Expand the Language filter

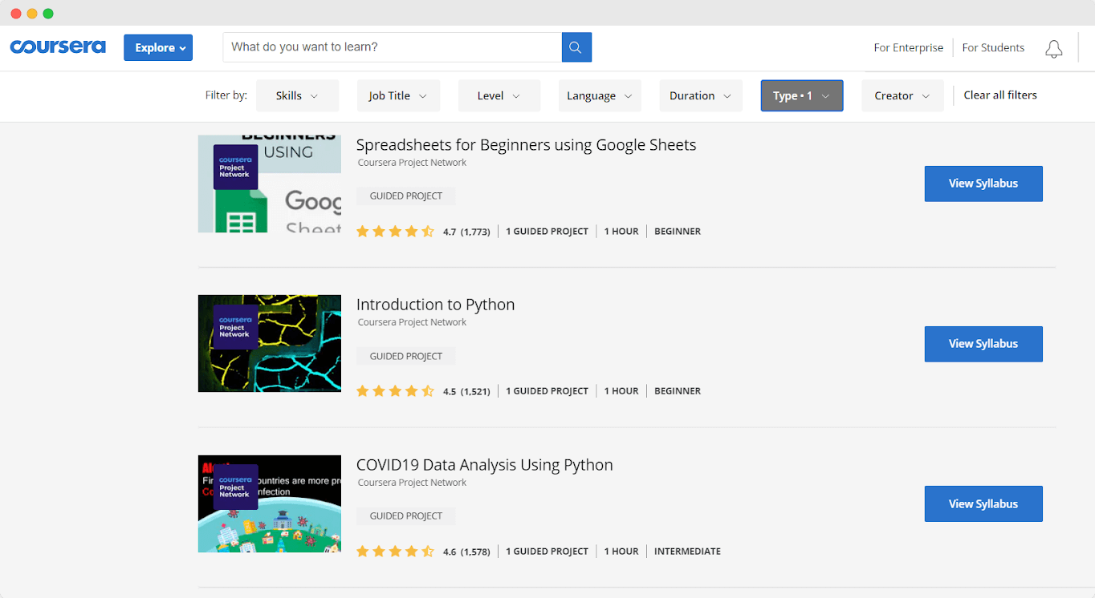(600, 95)
